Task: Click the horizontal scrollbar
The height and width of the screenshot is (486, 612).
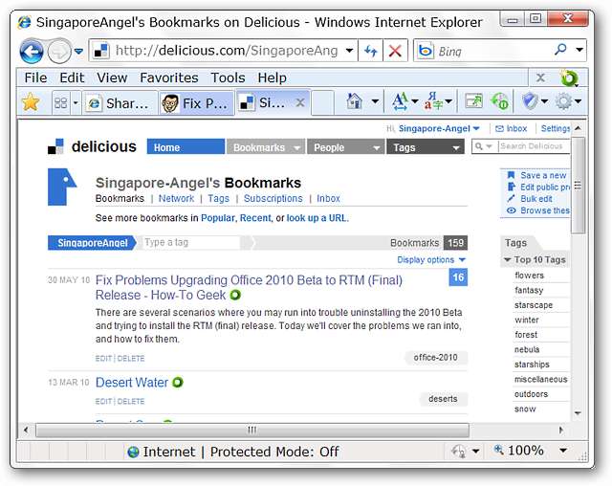Action: (x=252, y=431)
